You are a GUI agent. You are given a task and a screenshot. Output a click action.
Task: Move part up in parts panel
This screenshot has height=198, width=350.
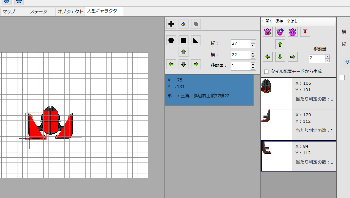pos(280,44)
